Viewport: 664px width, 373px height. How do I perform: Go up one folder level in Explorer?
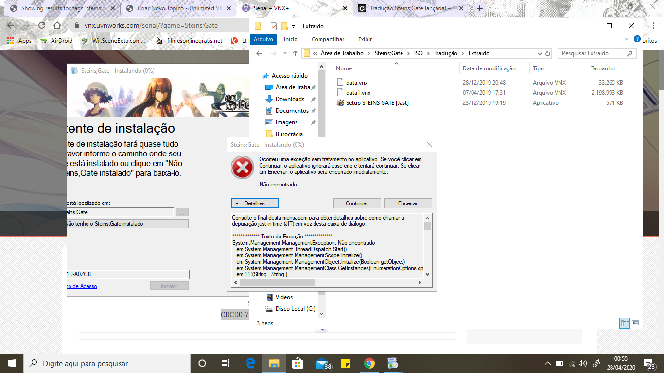click(x=295, y=53)
